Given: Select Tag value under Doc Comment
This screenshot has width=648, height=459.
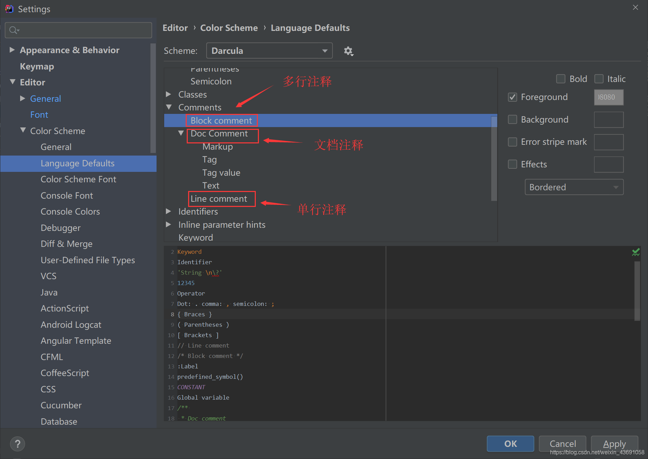Looking at the screenshot, I should tap(221, 173).
